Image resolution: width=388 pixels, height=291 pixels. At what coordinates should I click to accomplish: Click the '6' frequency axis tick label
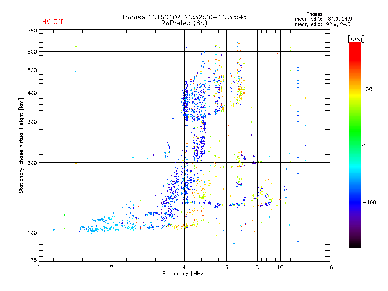(x=226, y=267)
